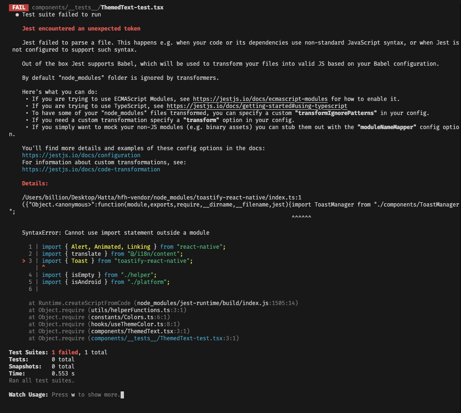Open the jestjs.io/docs/code-transformation link
461x413 pixels.
tap(91, 169)
